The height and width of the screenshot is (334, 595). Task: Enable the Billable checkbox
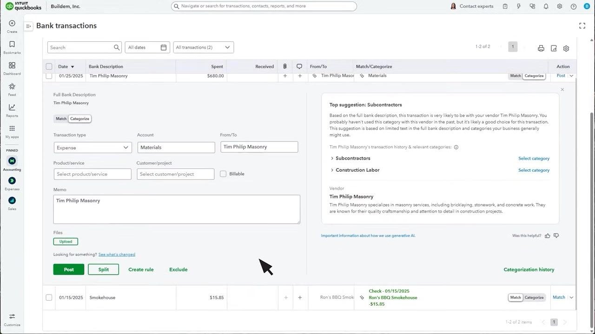(x=223, y=174)
